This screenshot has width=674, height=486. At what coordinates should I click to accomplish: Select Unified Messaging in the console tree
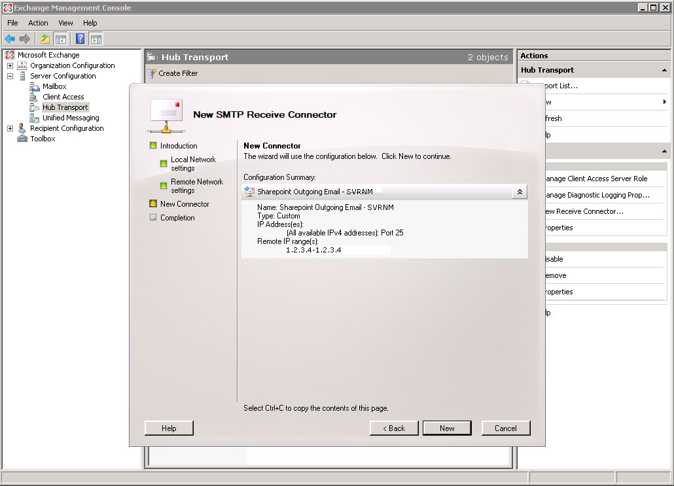(71, 118)
